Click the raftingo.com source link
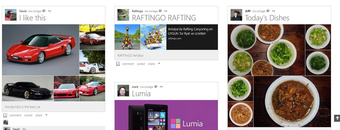Screen dimensions: 340x130 click(x=175, y=39)
